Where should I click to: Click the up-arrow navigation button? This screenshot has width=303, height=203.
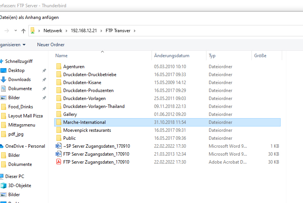point(23,31)
